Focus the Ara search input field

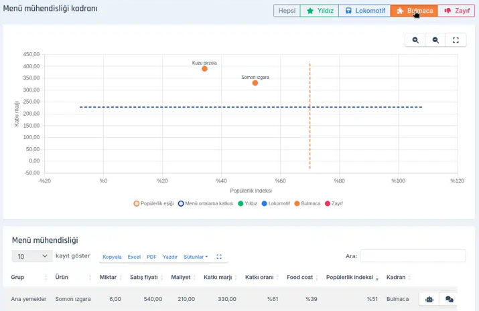pos(413,255)
